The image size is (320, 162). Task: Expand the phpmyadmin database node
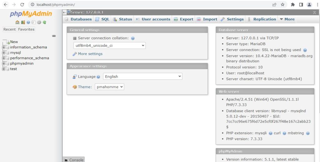[x=3, y=63]
